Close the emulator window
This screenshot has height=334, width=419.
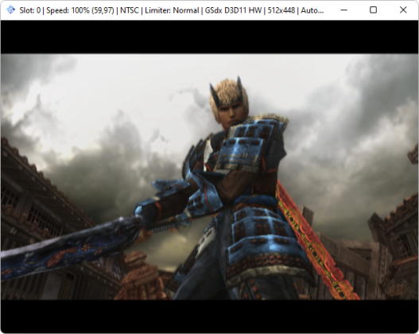tap(403, 10)
